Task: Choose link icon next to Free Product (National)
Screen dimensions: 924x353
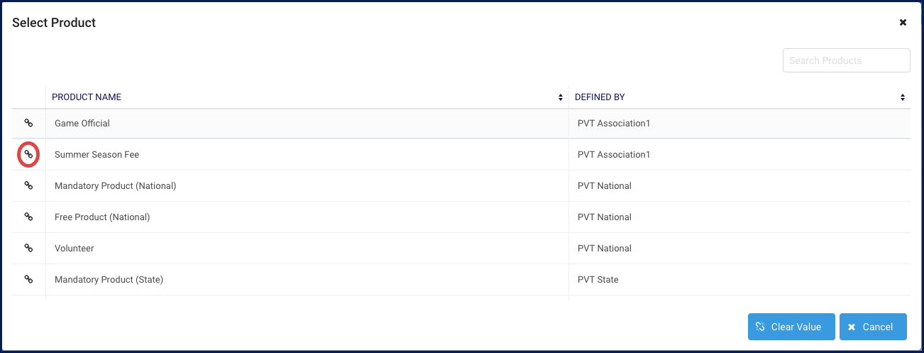Action: pos(28,217)
